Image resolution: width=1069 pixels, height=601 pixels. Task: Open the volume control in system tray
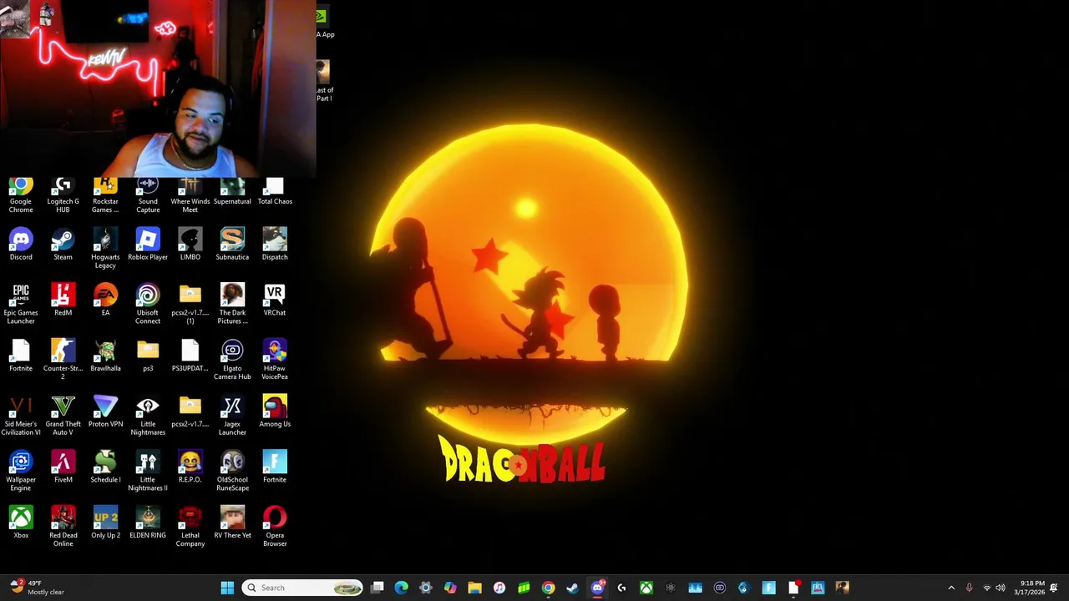coord(1001,588)
